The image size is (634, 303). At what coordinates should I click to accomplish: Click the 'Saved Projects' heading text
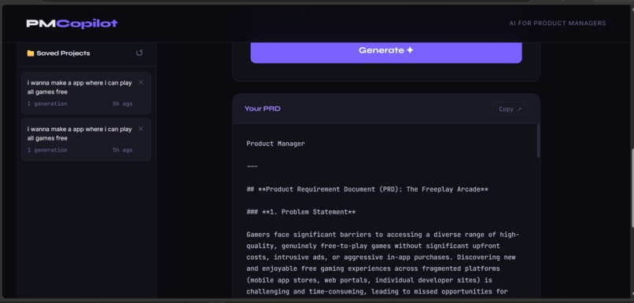(x=63, y=53)
